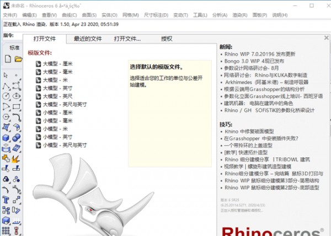
Task: Open tip Rhino 中修复破面模型
Action: point(249,131)
